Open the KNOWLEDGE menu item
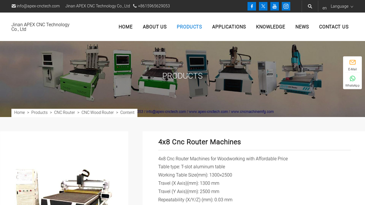The width and height of the screenshot is (365, 205). [x=271, y=27]
